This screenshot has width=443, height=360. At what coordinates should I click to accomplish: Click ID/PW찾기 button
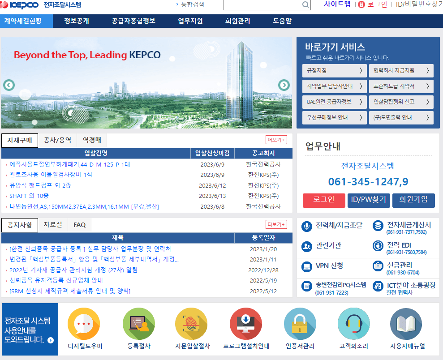coord(369,201)
